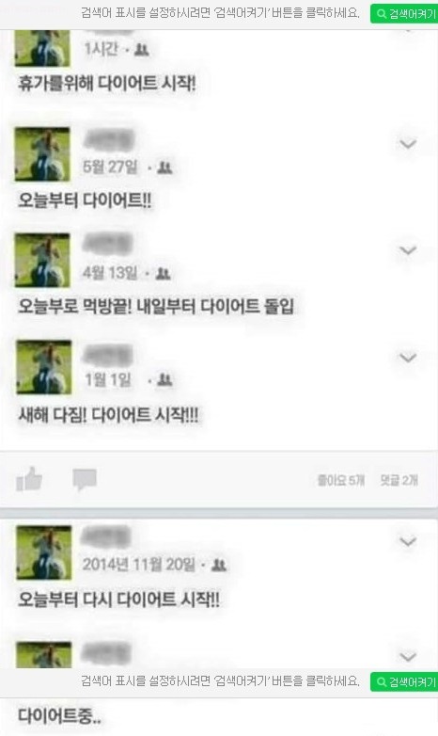Click the thumbs-up like icon

pyautogui.click(x=29, y=479)
